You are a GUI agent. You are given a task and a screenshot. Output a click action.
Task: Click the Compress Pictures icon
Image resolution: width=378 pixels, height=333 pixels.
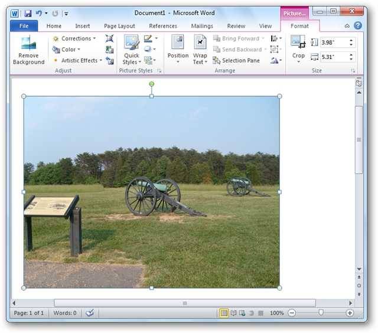click(x=109, y=38)
